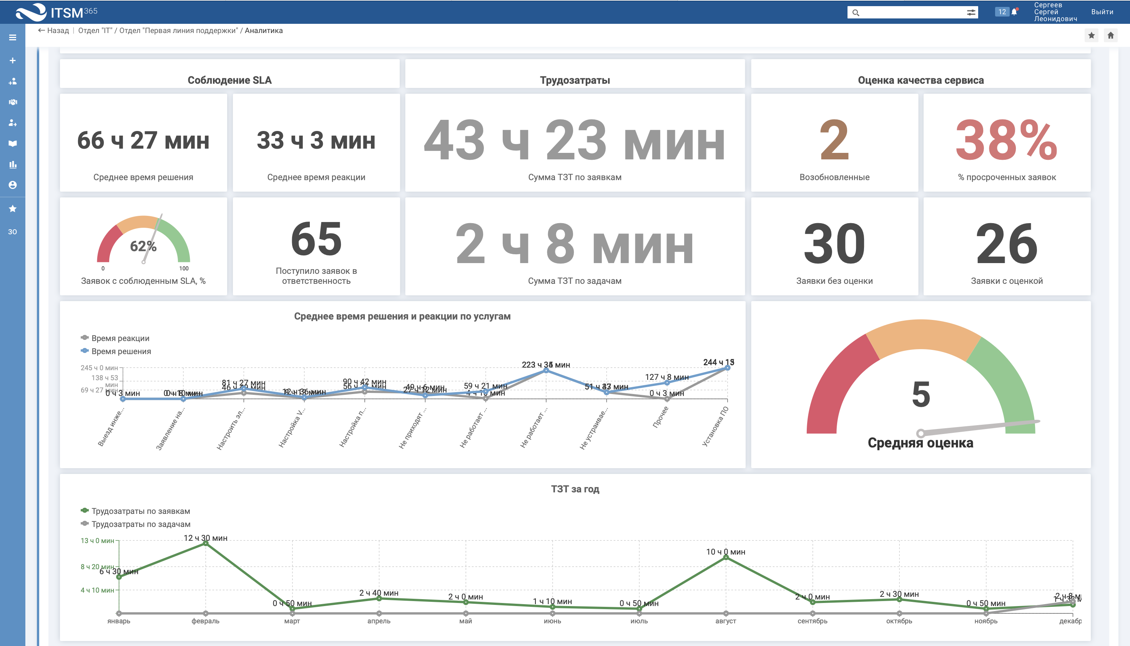The image size is (1130, 646).
Task: Click the home icon at top right
Action: point(1110,35)
